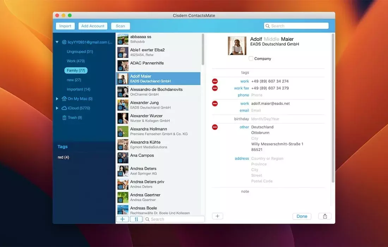
Task: Click the Scan button in the toolbar
Action: click(120, 26)
